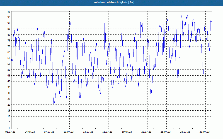
Task: Click the x-axis date label 04.07.23
Action: (x=30, y=132)
